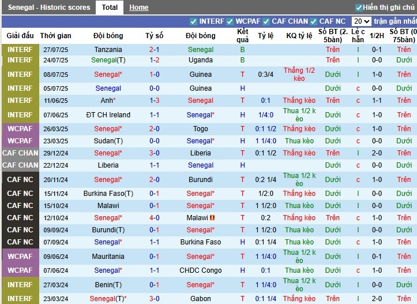
Task: Click score 0-0 of Sudan vs Senegal
Action: [x=154, y=141]
